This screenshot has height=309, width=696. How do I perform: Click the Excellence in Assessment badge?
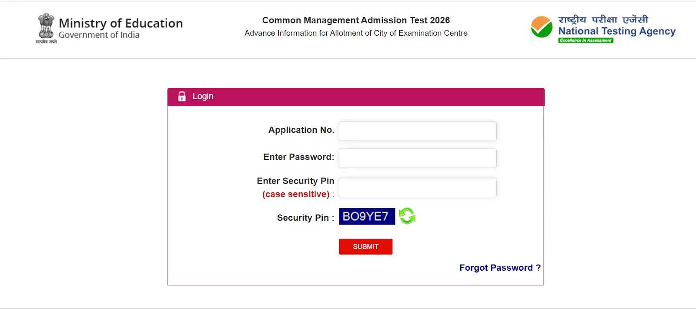tap(586, 40)
